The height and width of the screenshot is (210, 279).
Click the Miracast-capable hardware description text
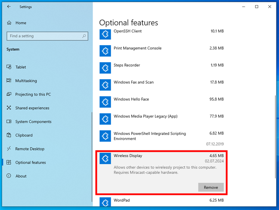point(146,172)
